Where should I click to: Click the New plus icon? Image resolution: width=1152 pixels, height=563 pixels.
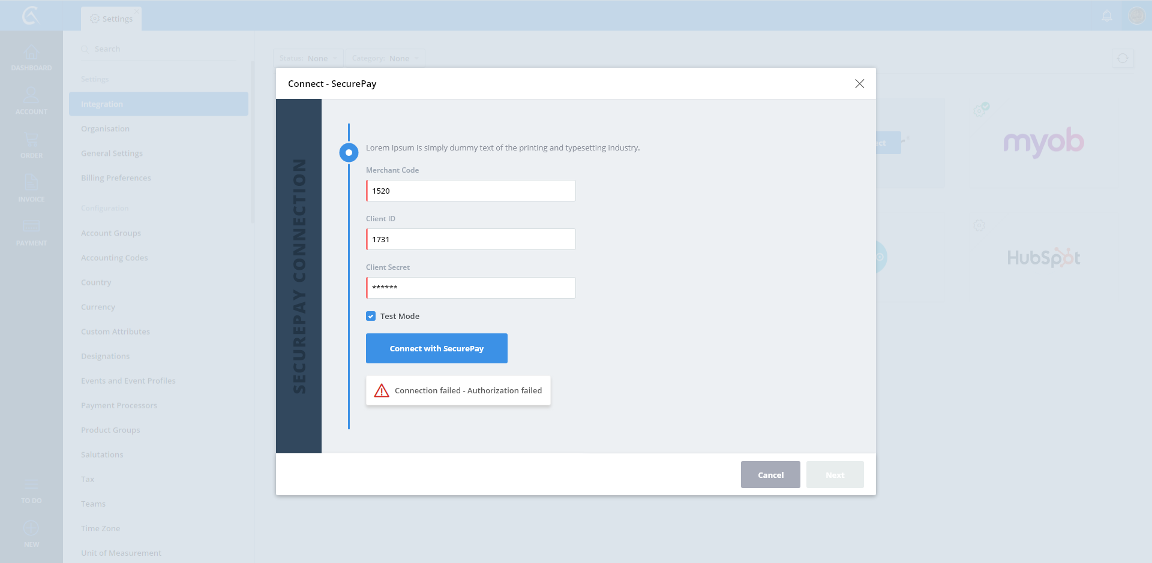point(31,528)
